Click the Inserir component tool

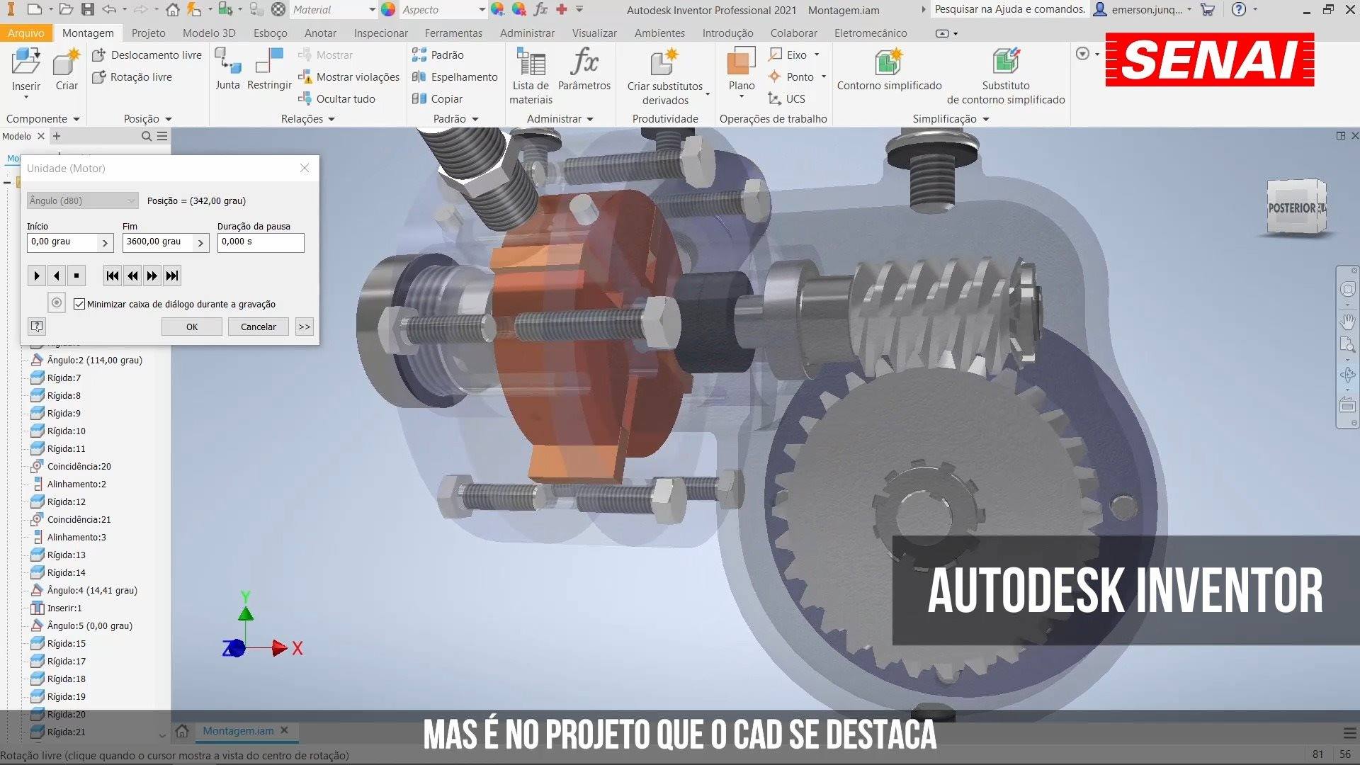(26, 71)
